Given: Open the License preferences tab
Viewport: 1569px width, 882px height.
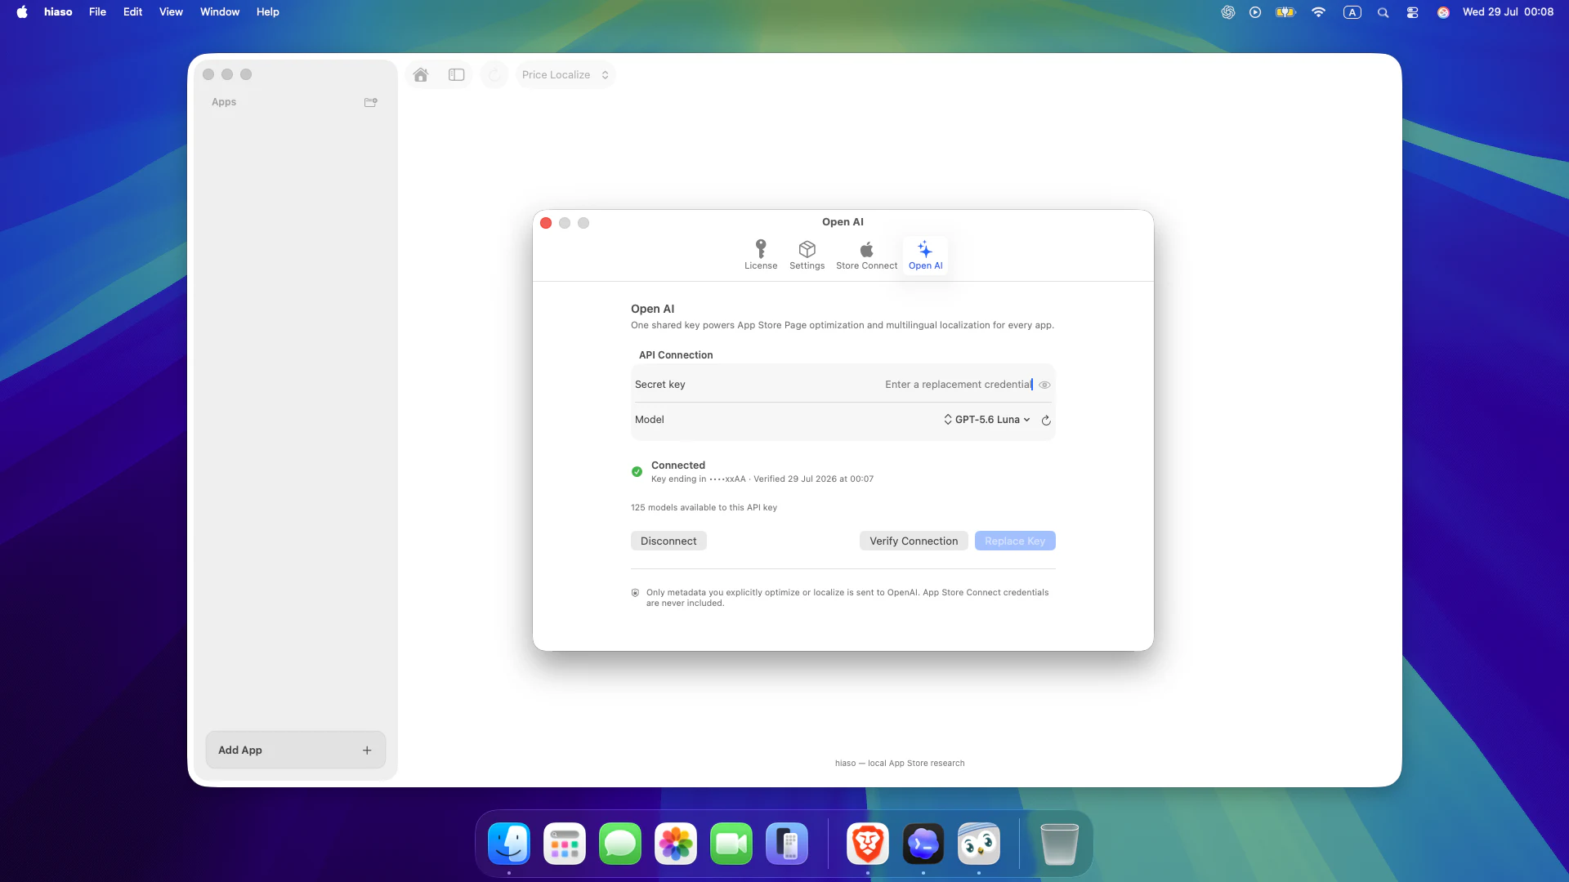Looking at the screenshot, I should [760, 255].
